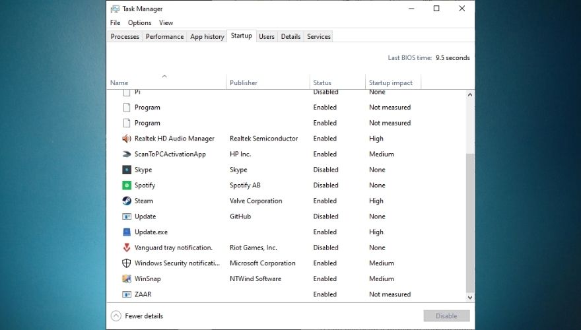Select the Realtek HD Audio Manager row
Viewport: 581px width, 330px height.
pyautogui.click(x=286, y=139)
